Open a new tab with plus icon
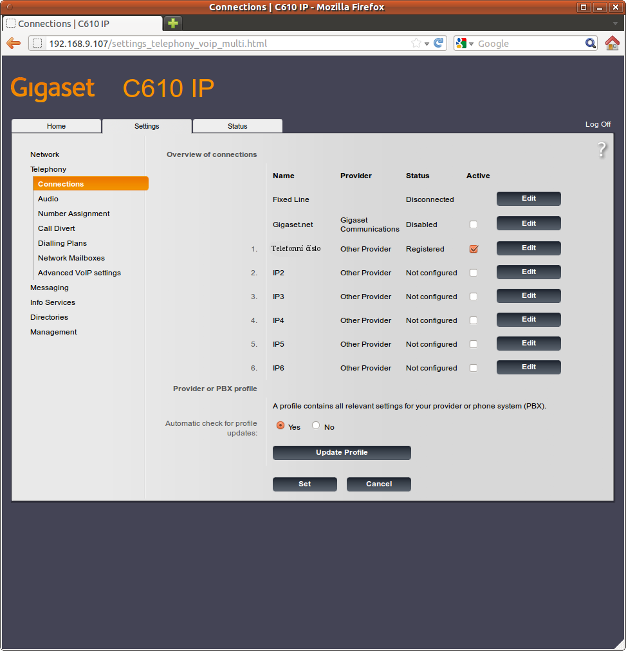Screen dimensions: 626x651 coord(172,23)
